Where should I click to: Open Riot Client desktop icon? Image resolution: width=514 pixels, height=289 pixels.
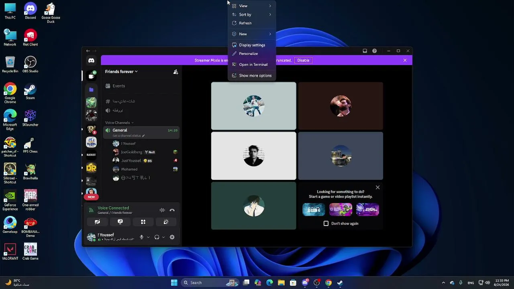(31, 38)
